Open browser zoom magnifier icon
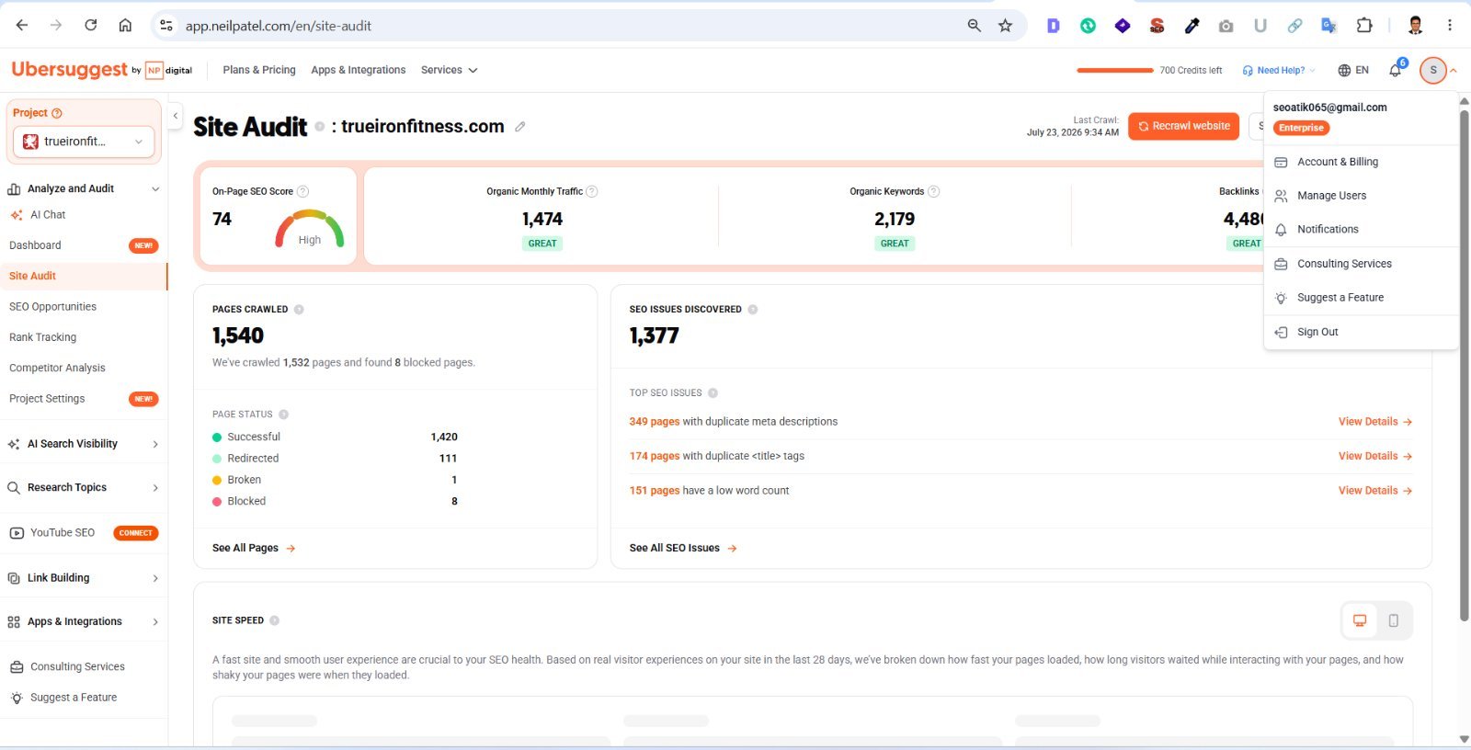The height and width of the screenshot is (750, 1471). tap(974, 26)
